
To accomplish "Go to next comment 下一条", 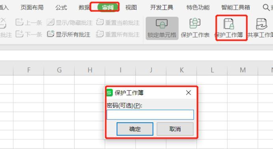I will (29, 34).
